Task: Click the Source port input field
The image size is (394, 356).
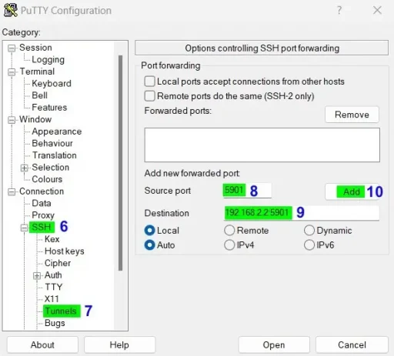Action: tap(247, 191)
